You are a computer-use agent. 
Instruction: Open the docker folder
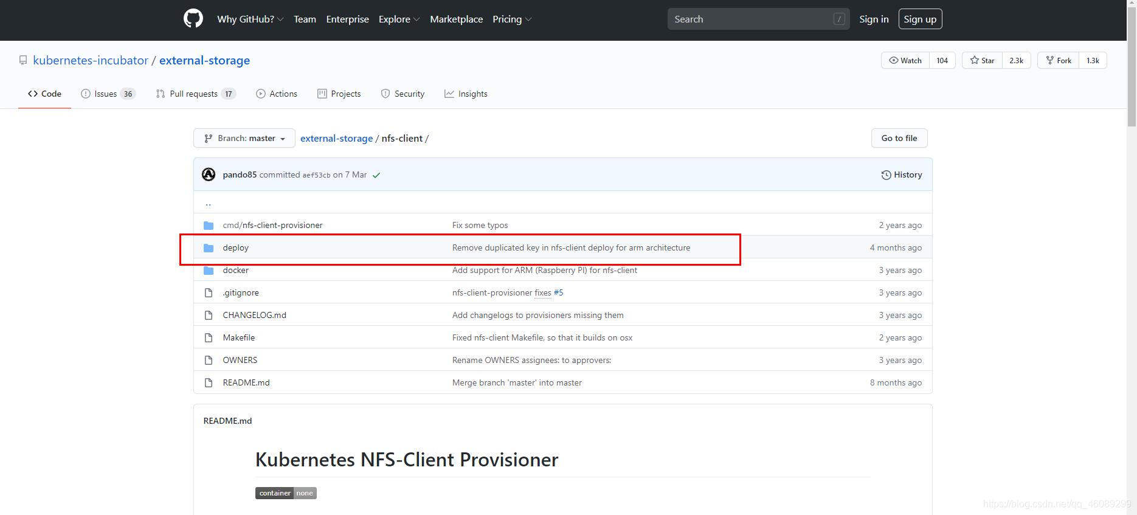click(235, 270)
